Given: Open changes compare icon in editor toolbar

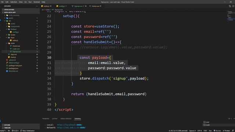Looking at the screenshot, I should (x=230, y=6).
